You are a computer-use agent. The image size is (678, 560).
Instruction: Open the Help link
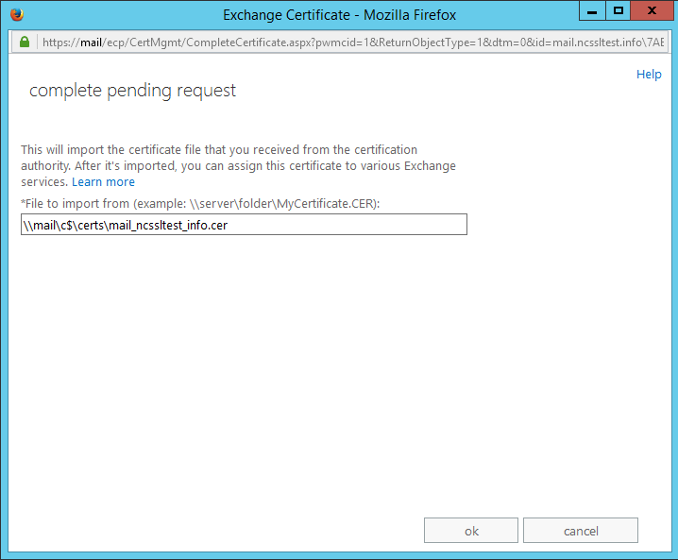(649, 75)
